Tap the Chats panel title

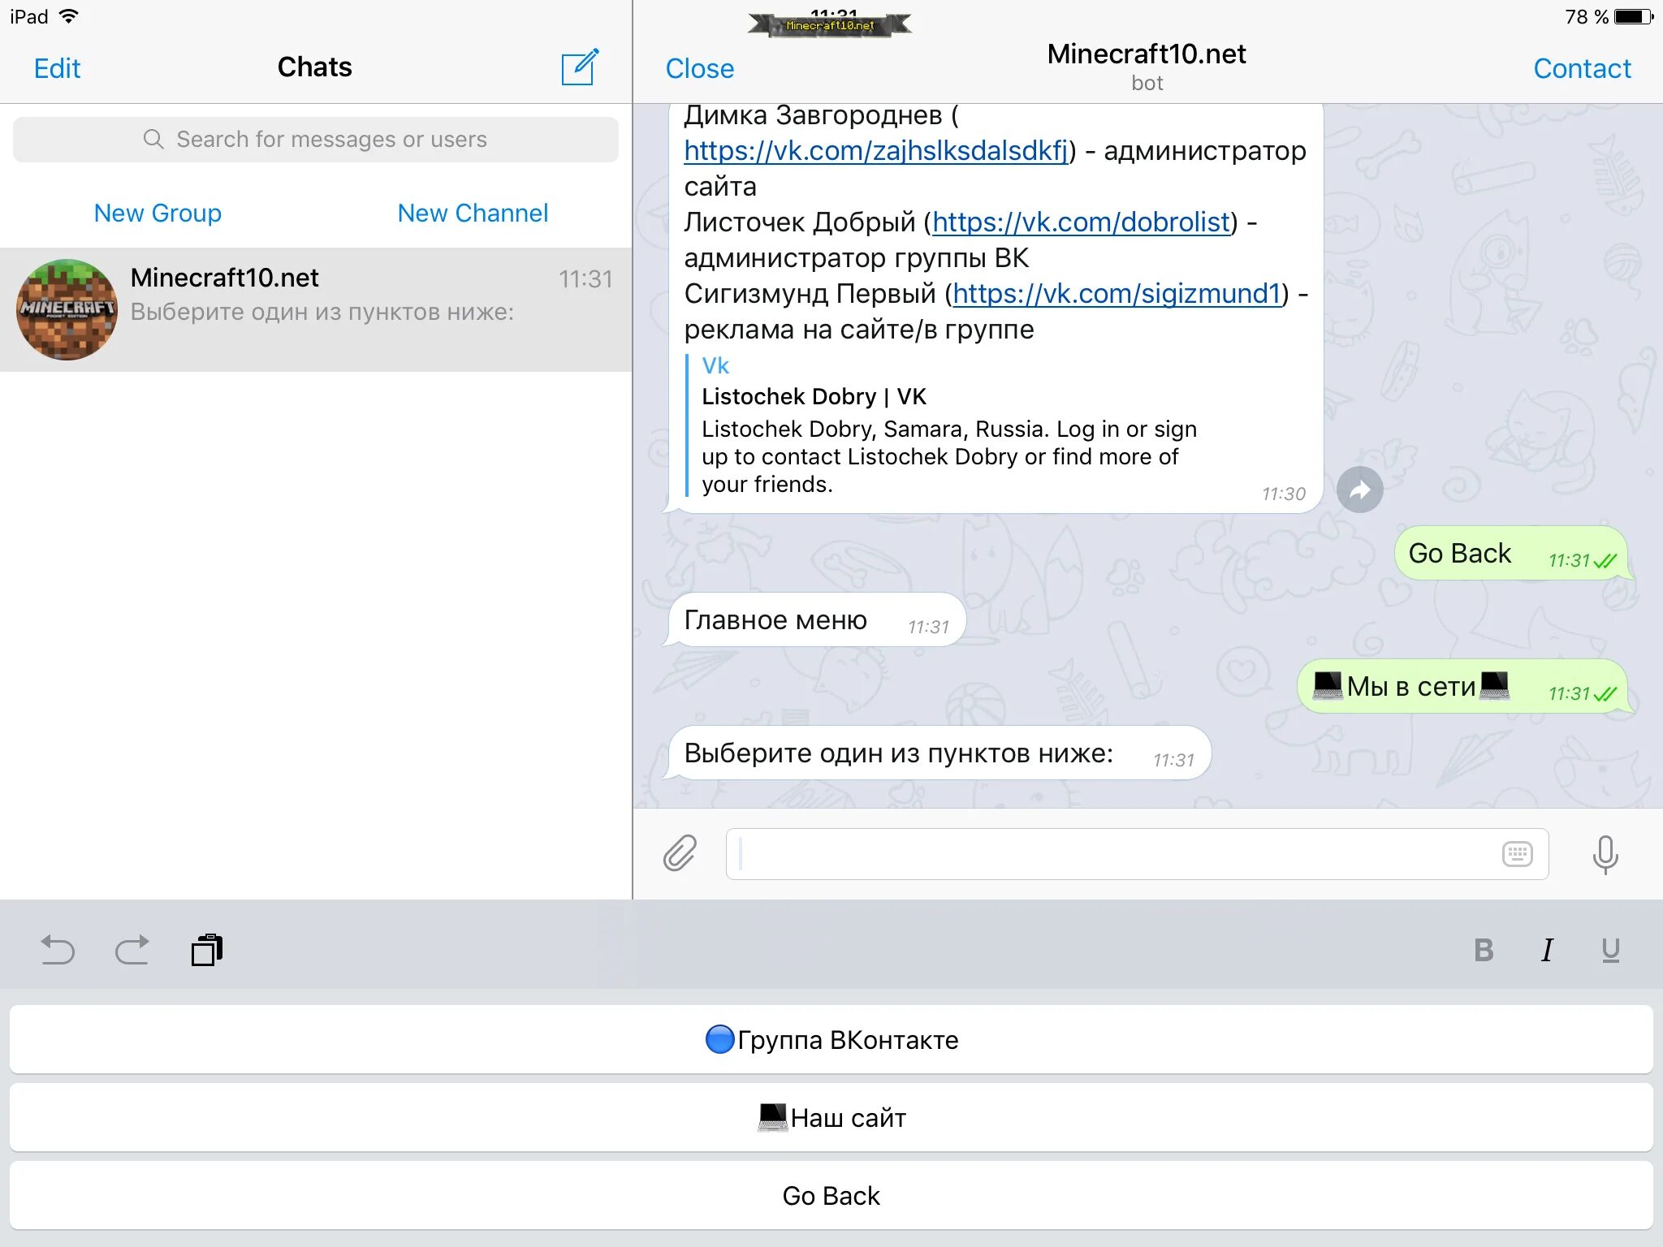(314, 67)
